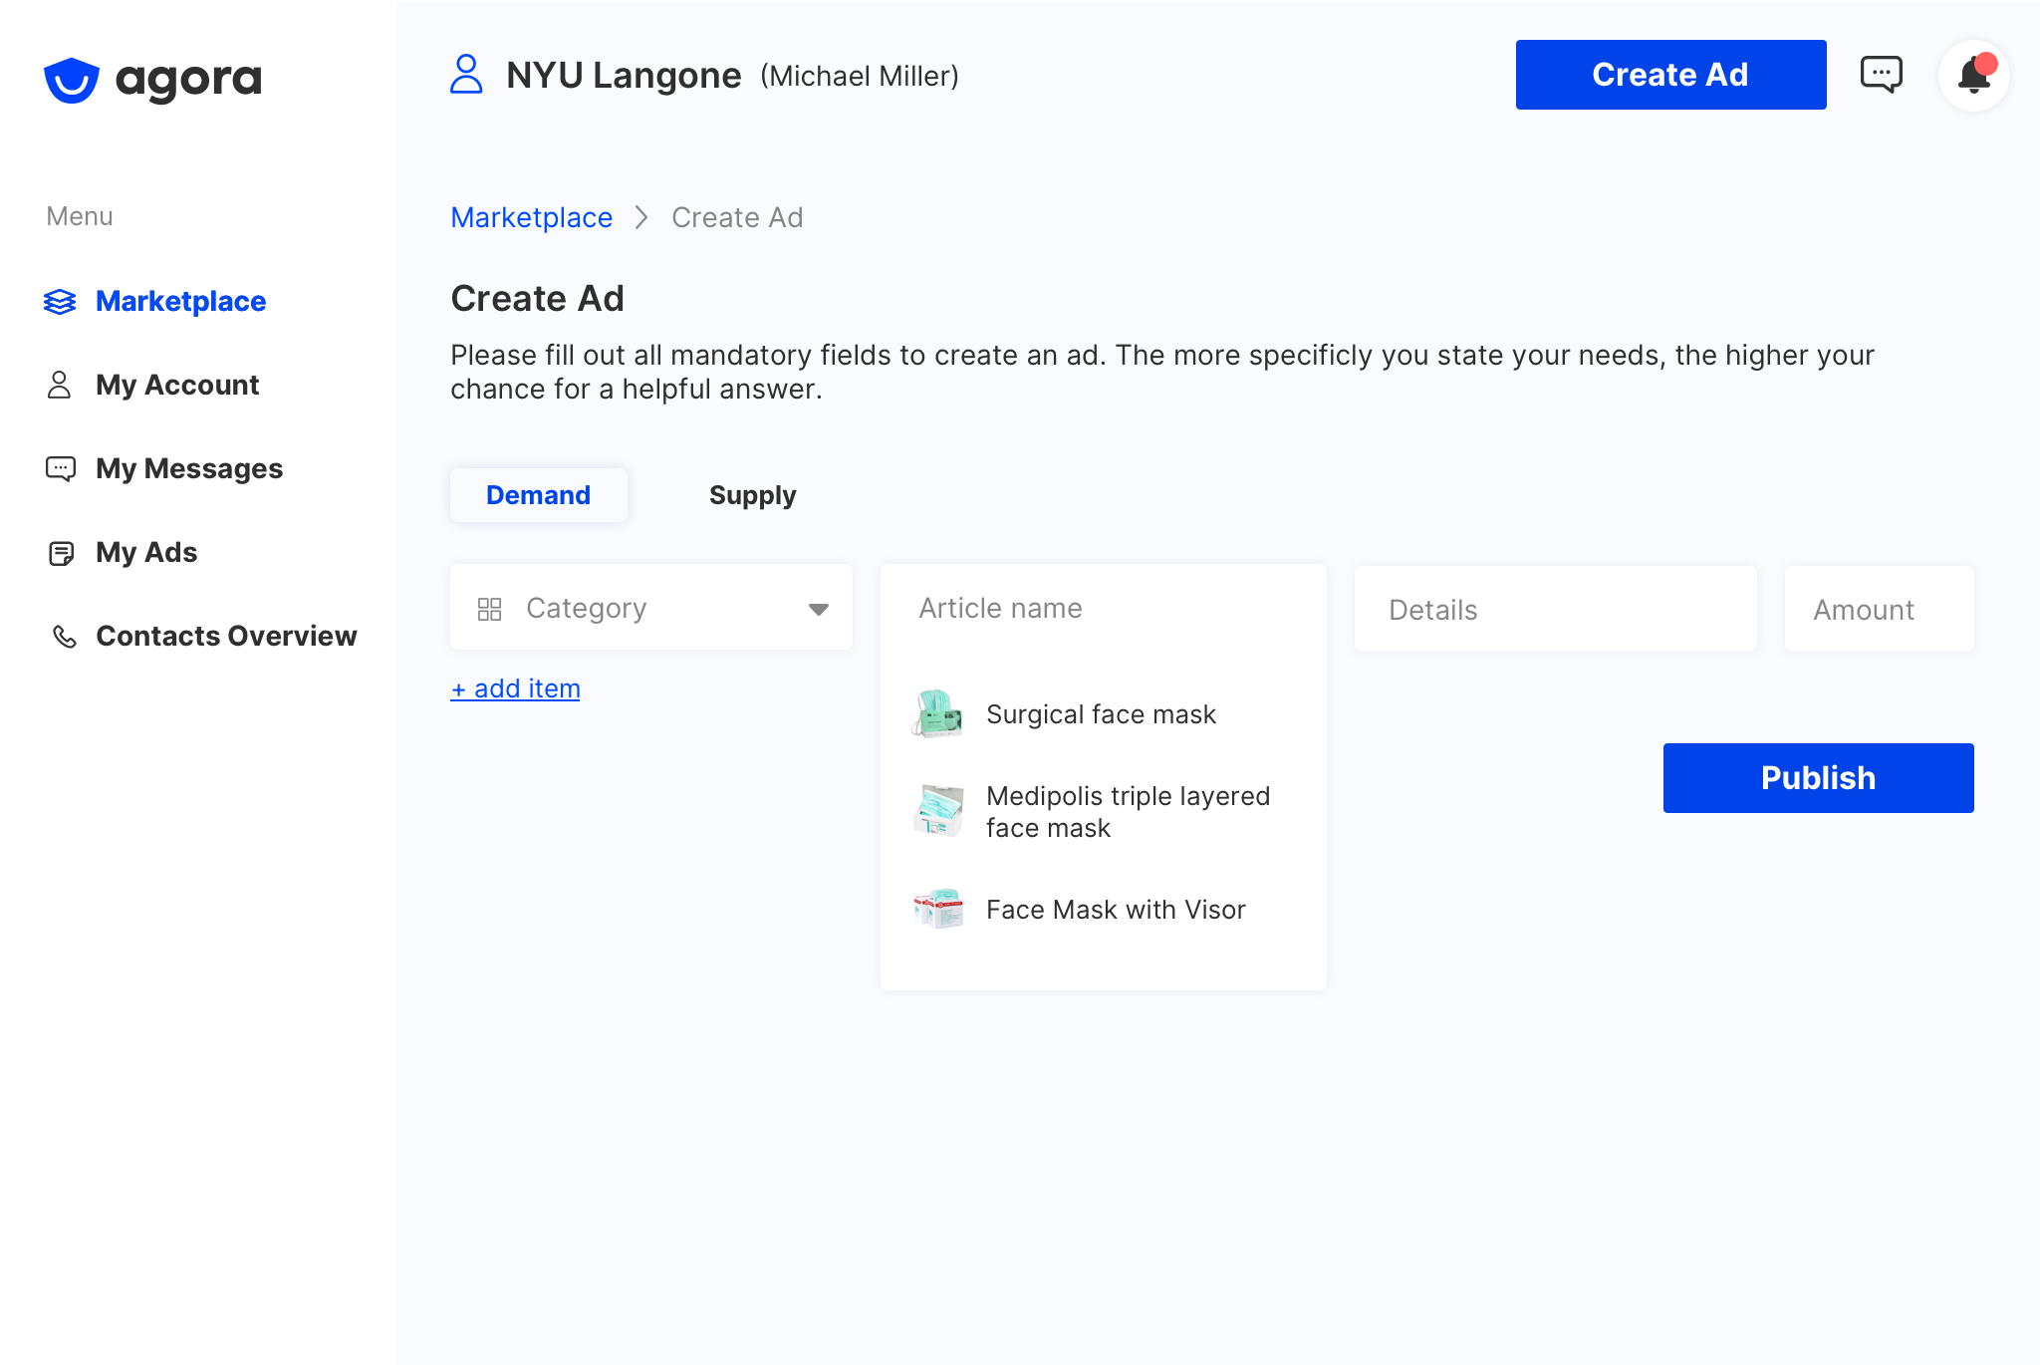The image size is (2040, 1365).
Task: Click the add item link
Action: (x=515, y=688)
